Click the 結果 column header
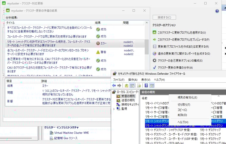The width and height of the screenshot is (226, 144). tap(108, 23)
